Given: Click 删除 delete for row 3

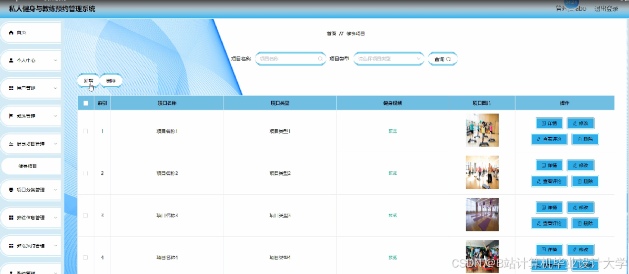Looking at the screenshot, I should click(x=585, y=223).
